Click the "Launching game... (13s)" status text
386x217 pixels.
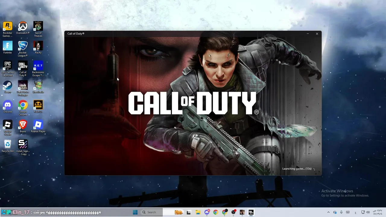pos(297,169)
